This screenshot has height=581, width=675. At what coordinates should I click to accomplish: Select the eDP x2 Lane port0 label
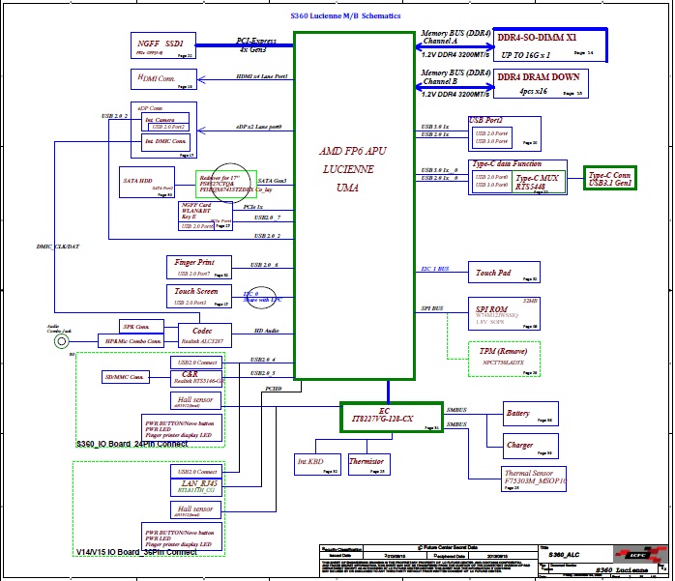tap(259, 127)
